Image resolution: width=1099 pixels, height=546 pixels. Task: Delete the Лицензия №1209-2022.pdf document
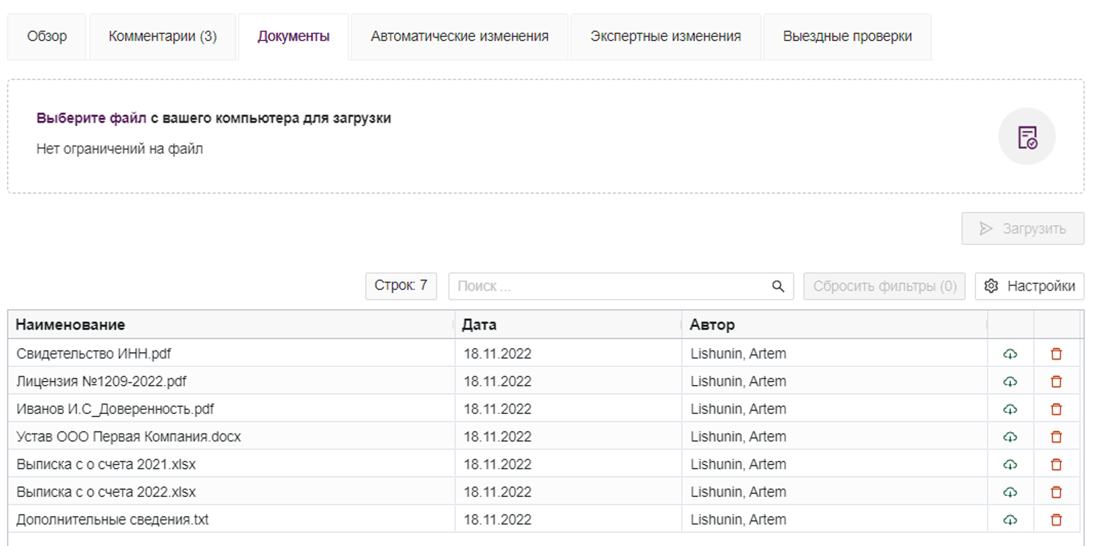(x=1056, y=382)
